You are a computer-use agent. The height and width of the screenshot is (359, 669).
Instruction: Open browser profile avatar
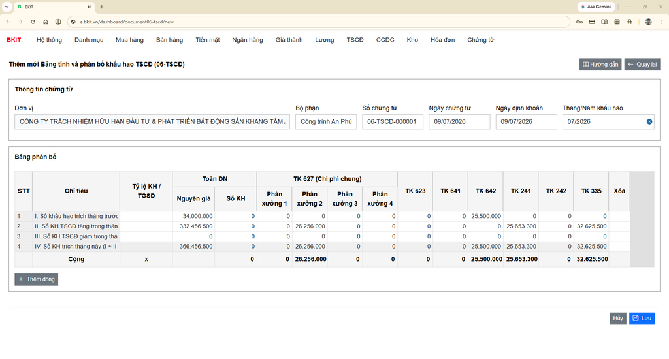click(x=648, y=22)
